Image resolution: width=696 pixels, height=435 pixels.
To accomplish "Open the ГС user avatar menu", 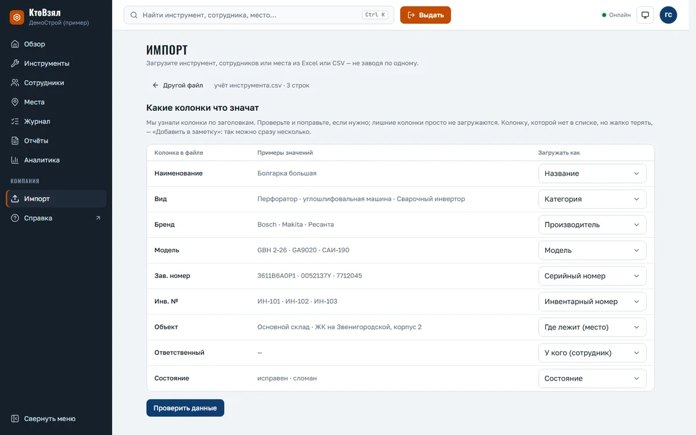I will pos(668,15).
